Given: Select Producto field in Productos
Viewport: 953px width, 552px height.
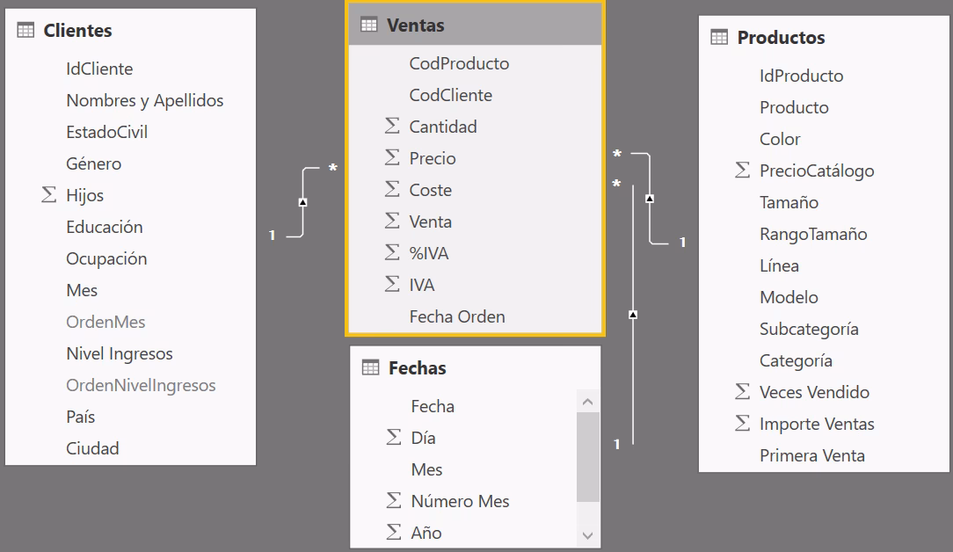Looking at the screenshot, I should tap(795, 107).
